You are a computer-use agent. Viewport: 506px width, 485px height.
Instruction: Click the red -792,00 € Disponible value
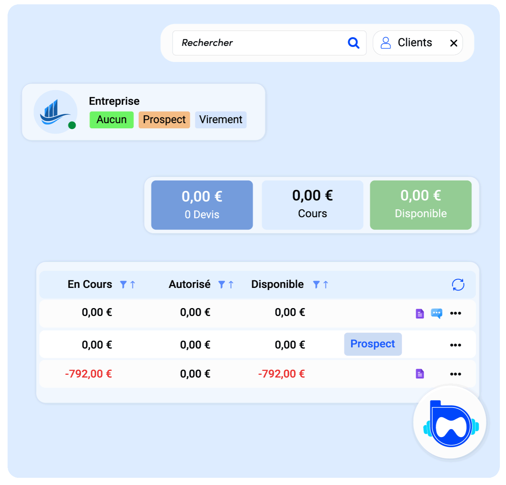click(x=282, y=374)
